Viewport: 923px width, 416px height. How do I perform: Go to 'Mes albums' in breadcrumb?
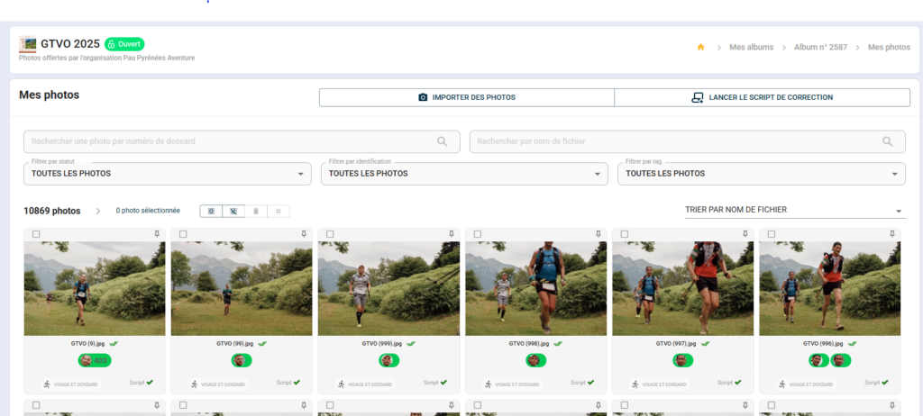click(751, 47)
